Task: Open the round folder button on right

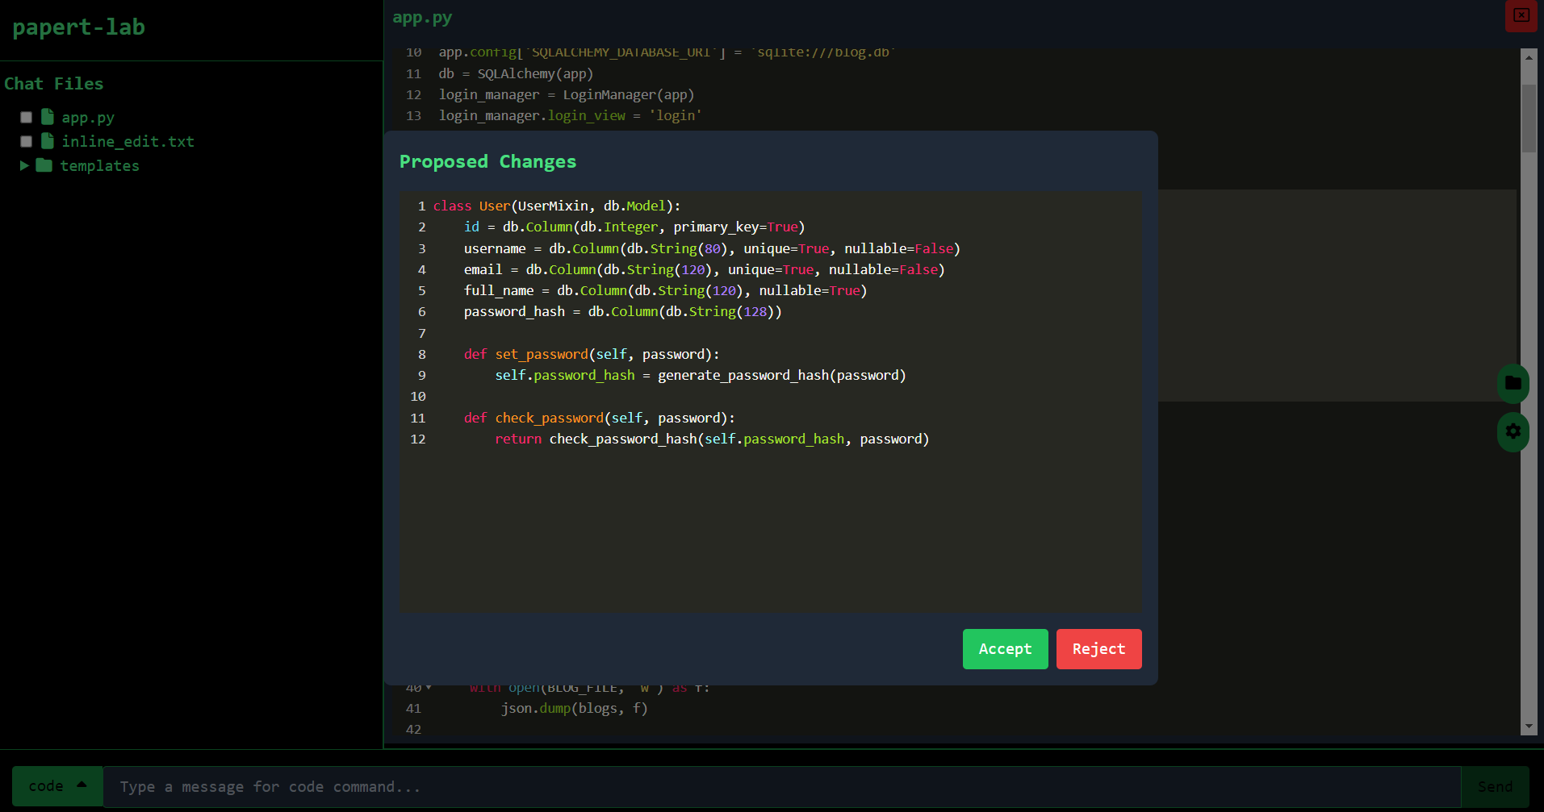Action: 1513,383
